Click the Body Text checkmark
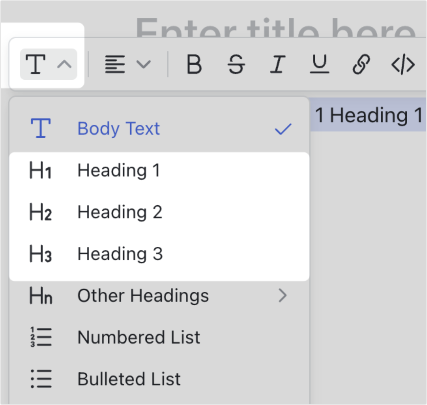The image size is (427, 405). coord(283,128)
